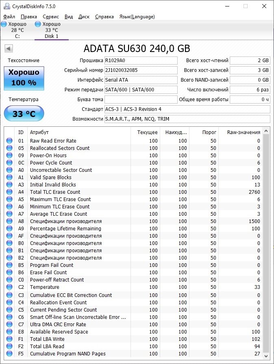Click the status orb for Ultra DMA CRC Error Rate

[9, 324]
